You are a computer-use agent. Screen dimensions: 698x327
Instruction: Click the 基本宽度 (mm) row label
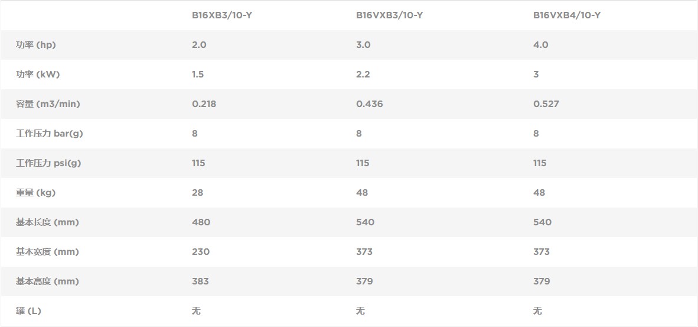click(x=47, y=252)
